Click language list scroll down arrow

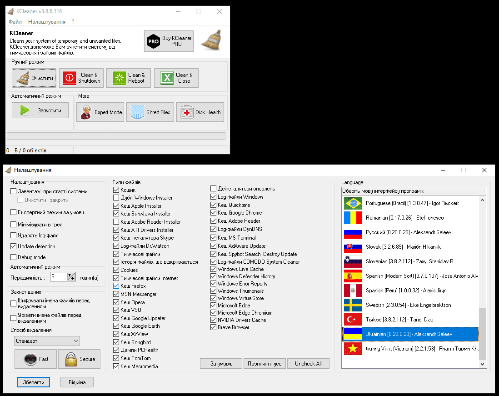click(483, 364)
